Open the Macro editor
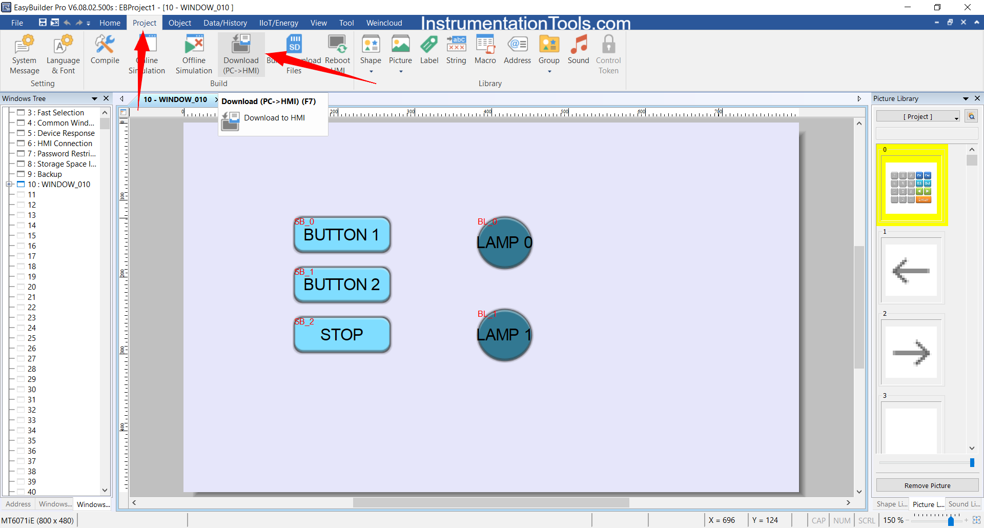Image resolution: width=984 pixels, height=528 pixels. (485, 49)
